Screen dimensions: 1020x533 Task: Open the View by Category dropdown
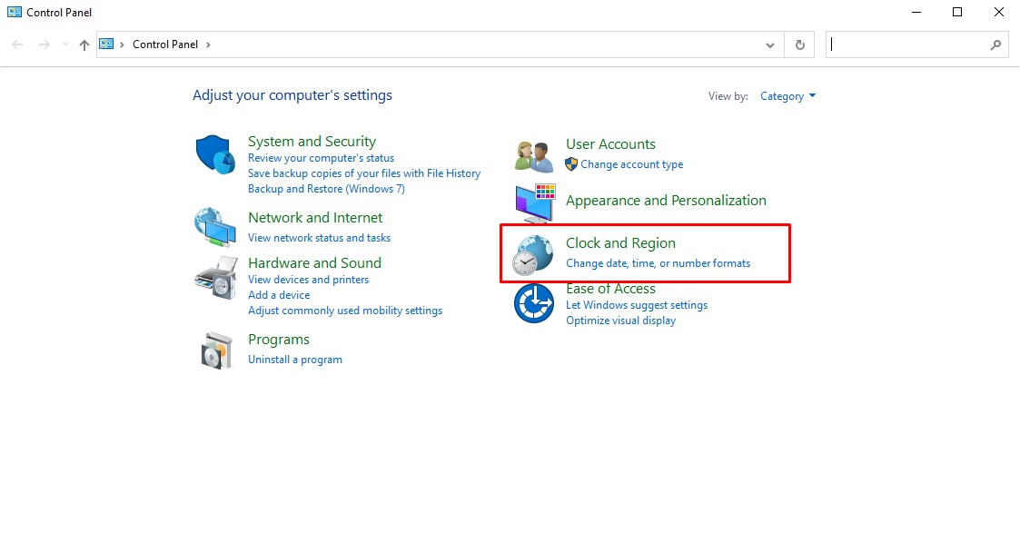787,95
